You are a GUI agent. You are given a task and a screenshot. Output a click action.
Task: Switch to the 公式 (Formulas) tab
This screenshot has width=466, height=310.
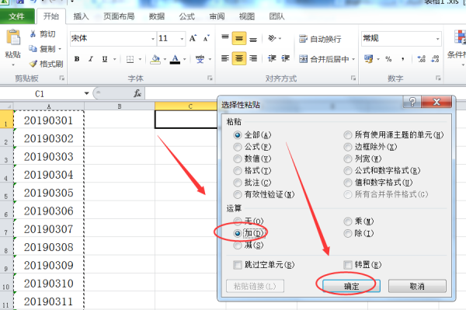click(186, 16)
